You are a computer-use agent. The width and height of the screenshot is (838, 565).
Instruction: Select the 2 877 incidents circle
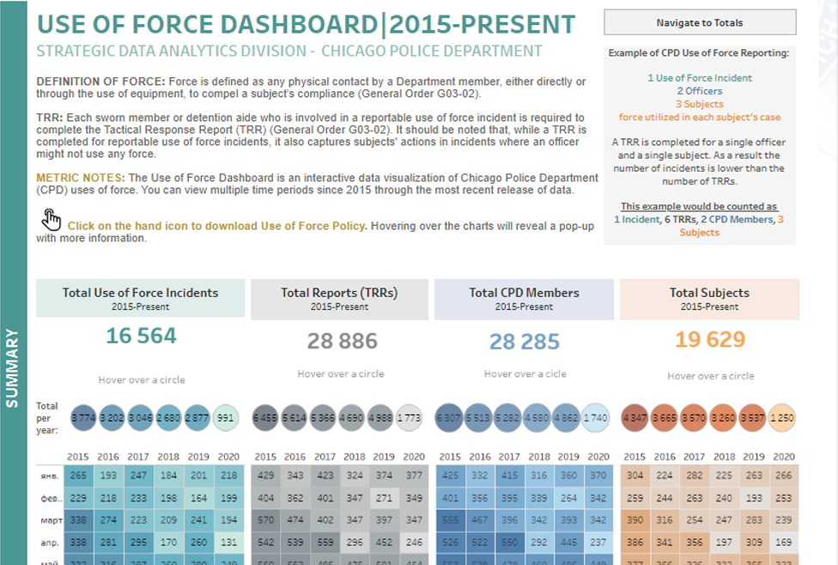197,418
